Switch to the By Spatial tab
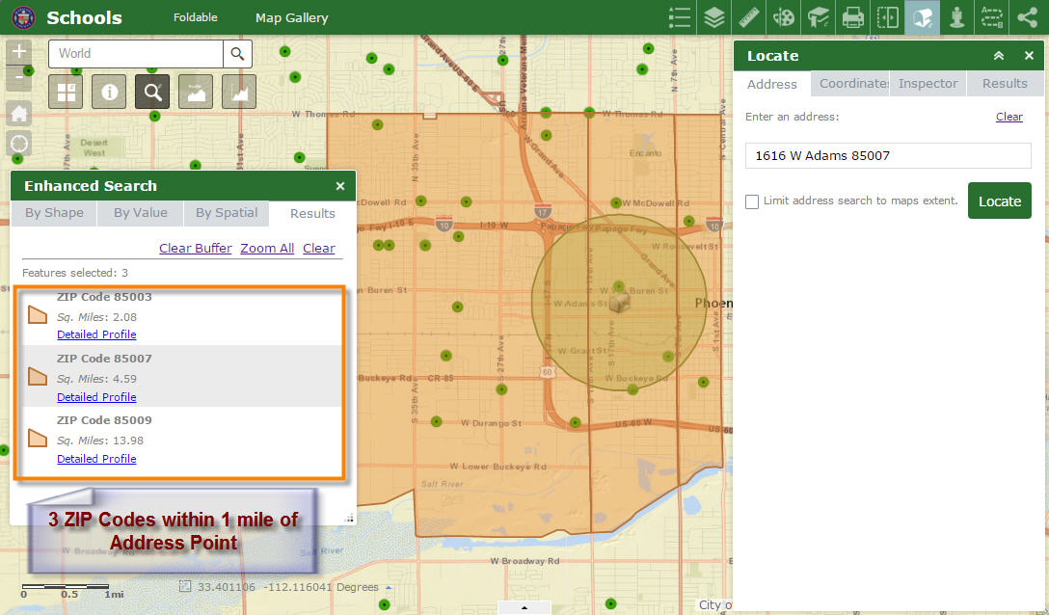This screenshot has width=1049, height=615. [x=227, y=213]
